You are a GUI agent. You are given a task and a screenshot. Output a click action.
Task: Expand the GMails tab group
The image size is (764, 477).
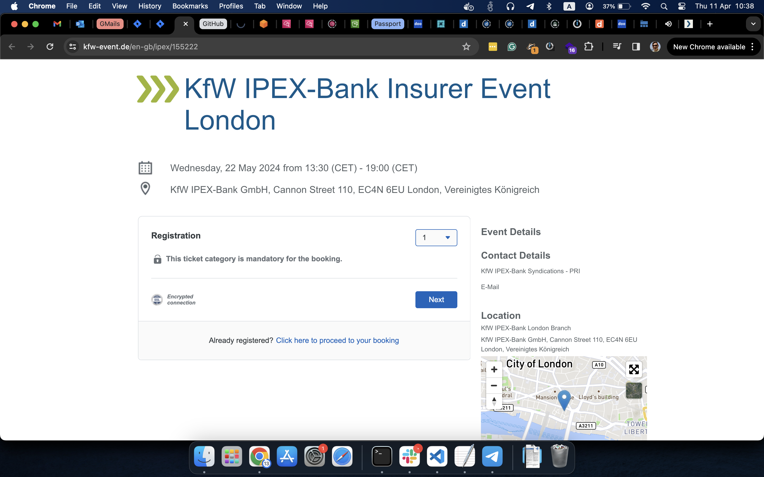click(x=110, y=24)
